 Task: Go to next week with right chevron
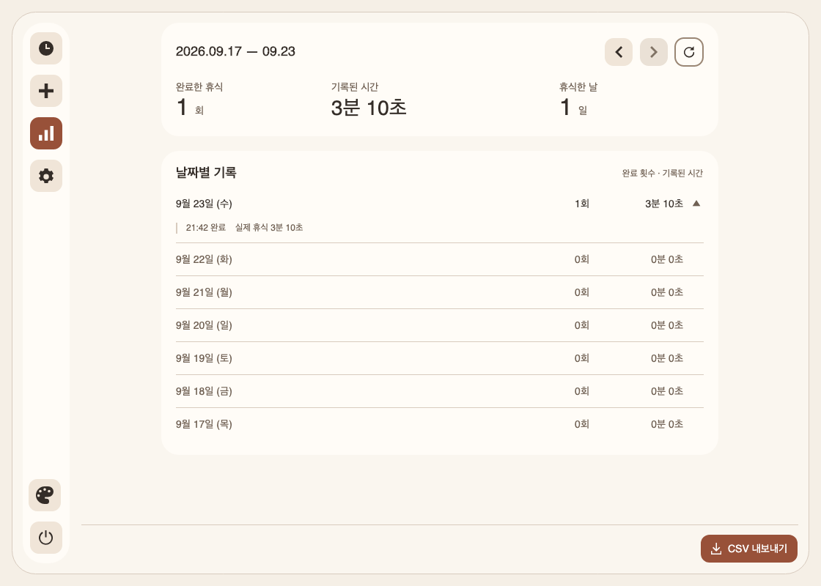(653, 52)
